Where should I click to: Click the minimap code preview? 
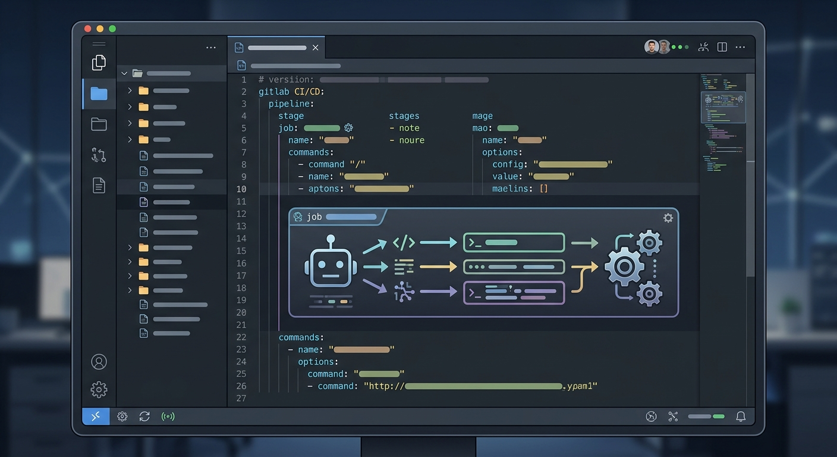[x=723, y=122]
